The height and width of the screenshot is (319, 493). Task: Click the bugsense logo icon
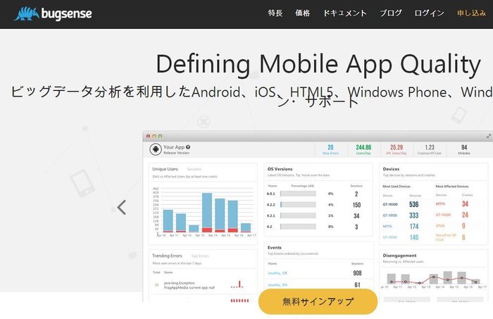pos(25,13)
